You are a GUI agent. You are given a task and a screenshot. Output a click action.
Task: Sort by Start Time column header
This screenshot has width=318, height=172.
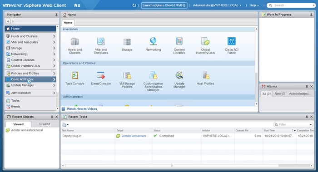(x=279, y=131)
